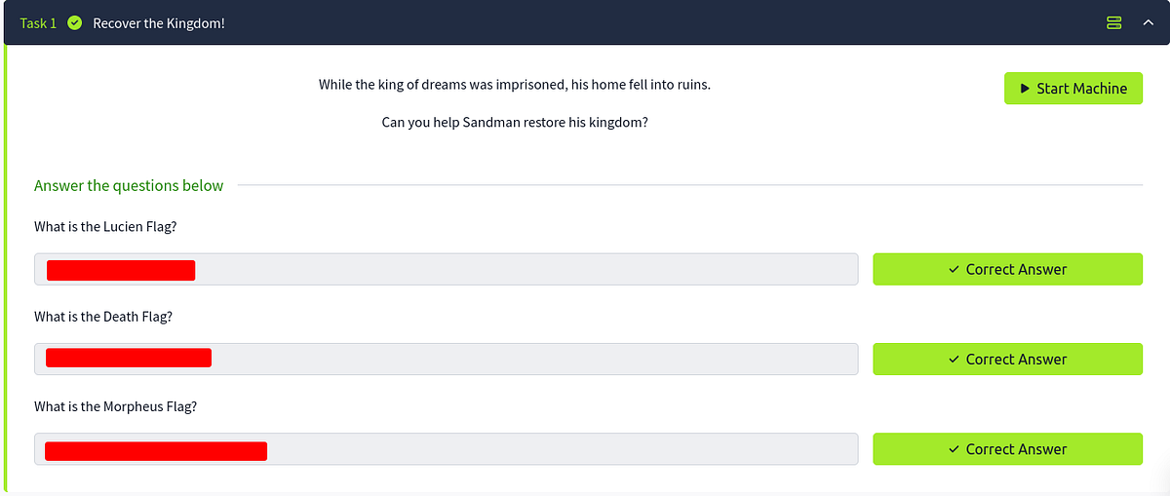Click the play triangle on Start Machine
This screenshot has width=1170, height=496.
coord(1025,88)
